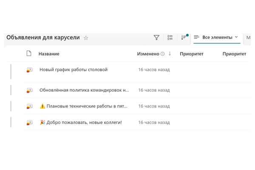Click the Объявления для карусели list title

pyautogui.click(x=43, y=37)
